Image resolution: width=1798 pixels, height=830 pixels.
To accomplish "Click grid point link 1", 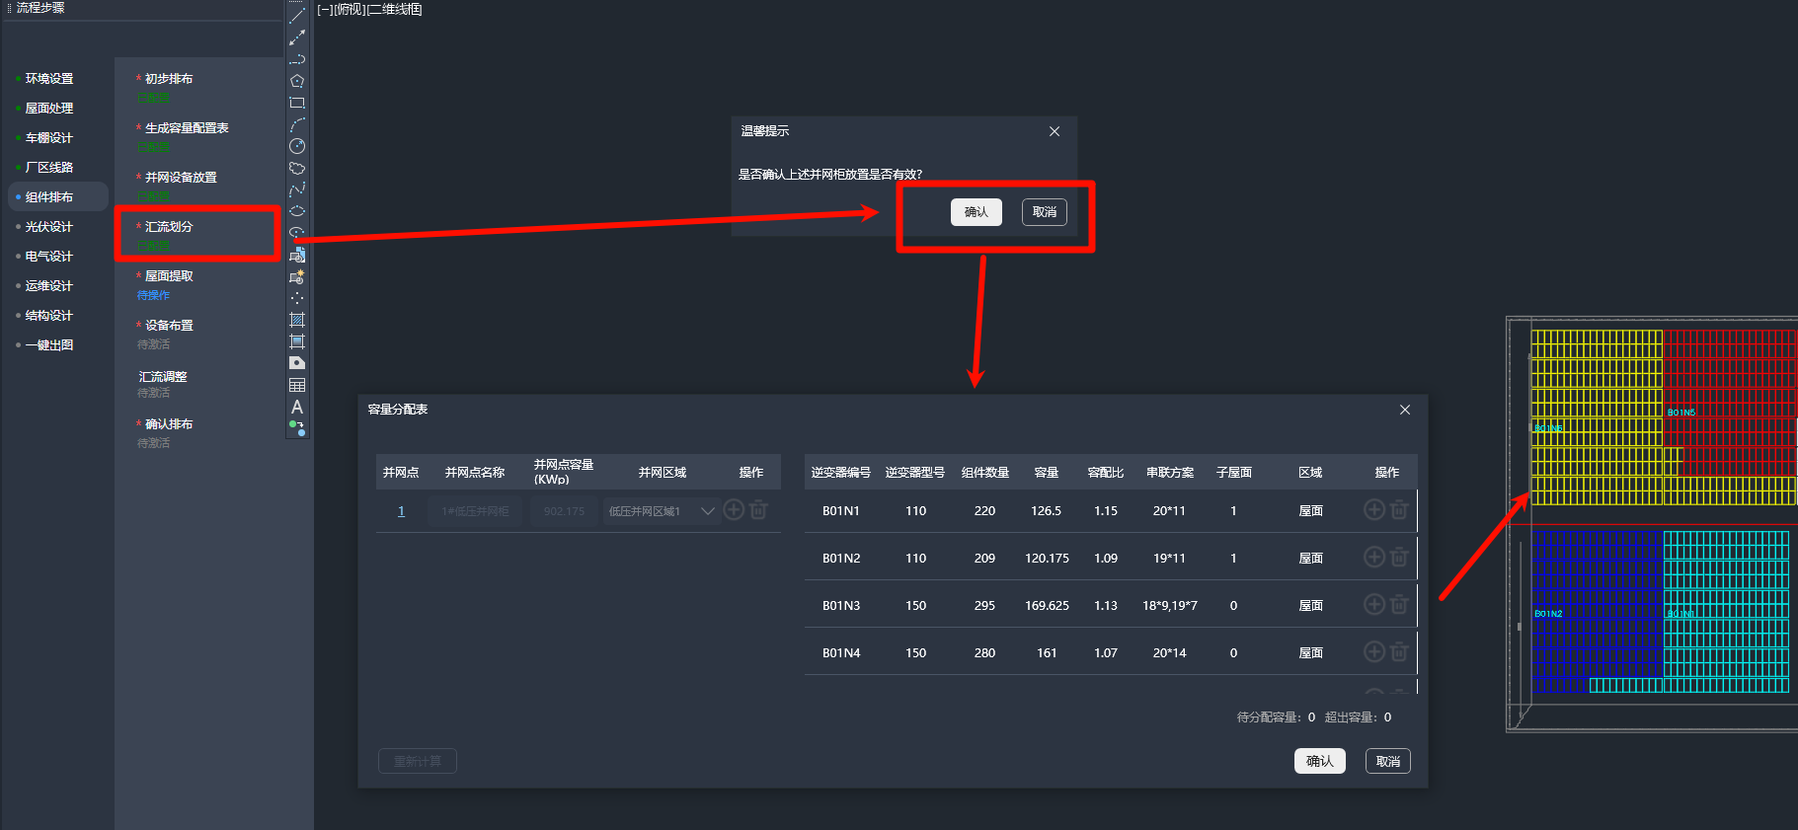I will click(x=401, y=511).
